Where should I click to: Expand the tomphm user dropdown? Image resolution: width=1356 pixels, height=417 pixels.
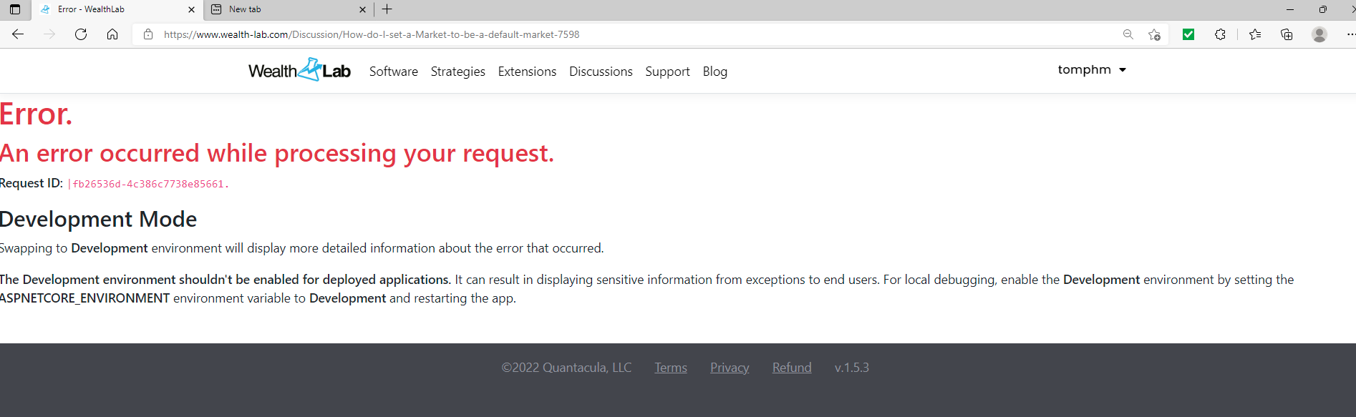tap(1092, 69)
